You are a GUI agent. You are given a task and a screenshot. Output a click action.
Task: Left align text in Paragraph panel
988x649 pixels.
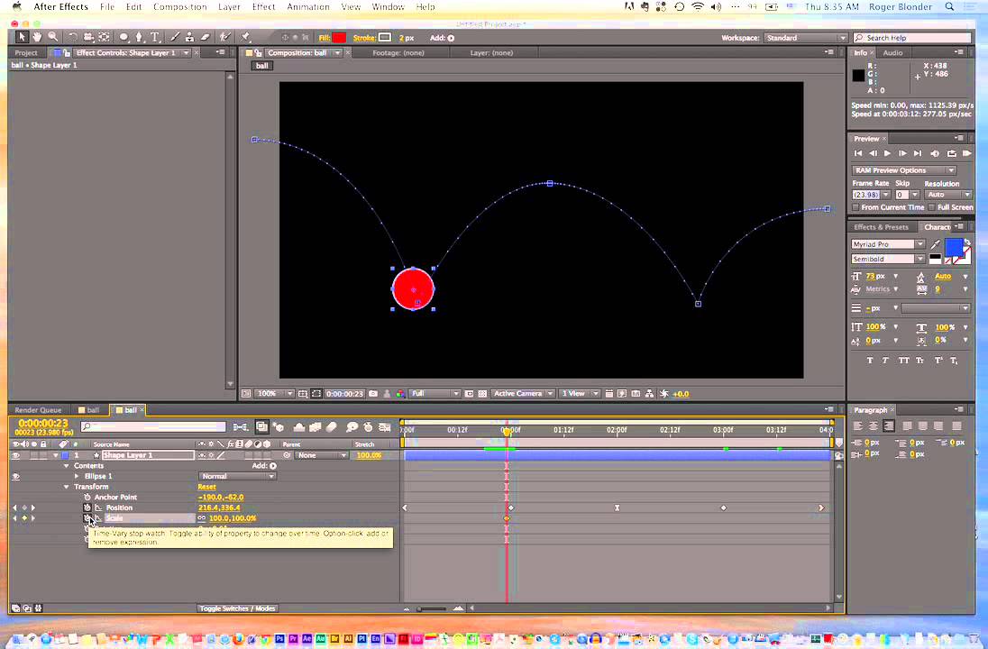857,426
